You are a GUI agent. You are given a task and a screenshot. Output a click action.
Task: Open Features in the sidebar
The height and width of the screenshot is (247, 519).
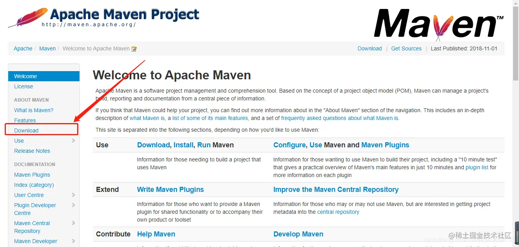click(x=25, y=120)
